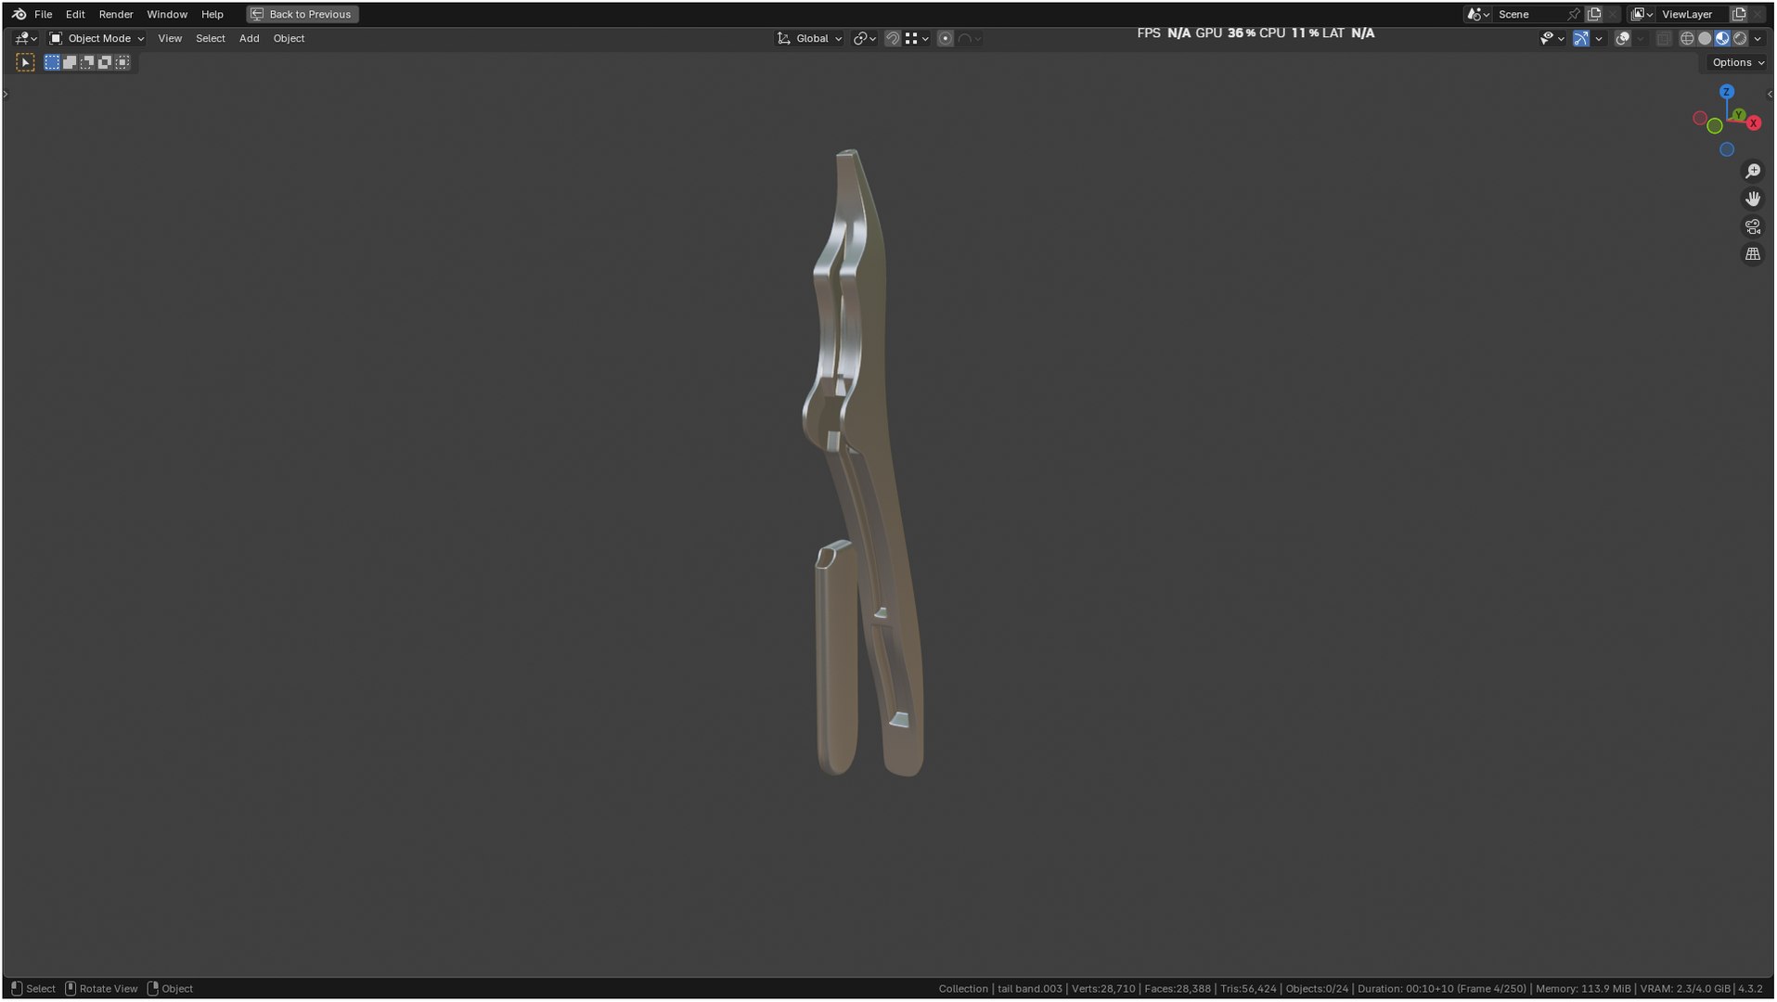The width and height of the screenshot is (1777, 1002).
Task: Open the Window menu
Action: click(167, 14)
